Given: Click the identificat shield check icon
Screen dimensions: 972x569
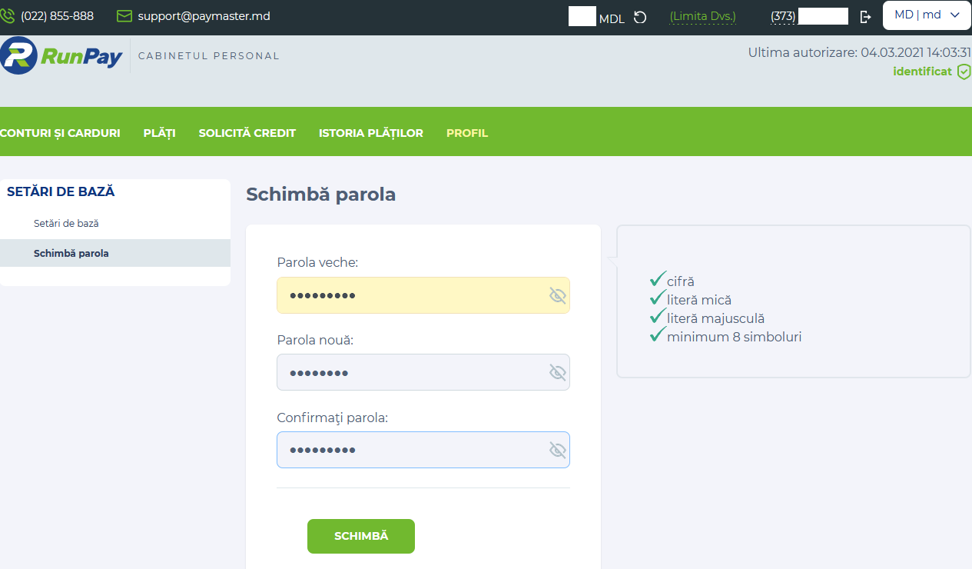Looking at the screenshot, I should coord(964,72).
